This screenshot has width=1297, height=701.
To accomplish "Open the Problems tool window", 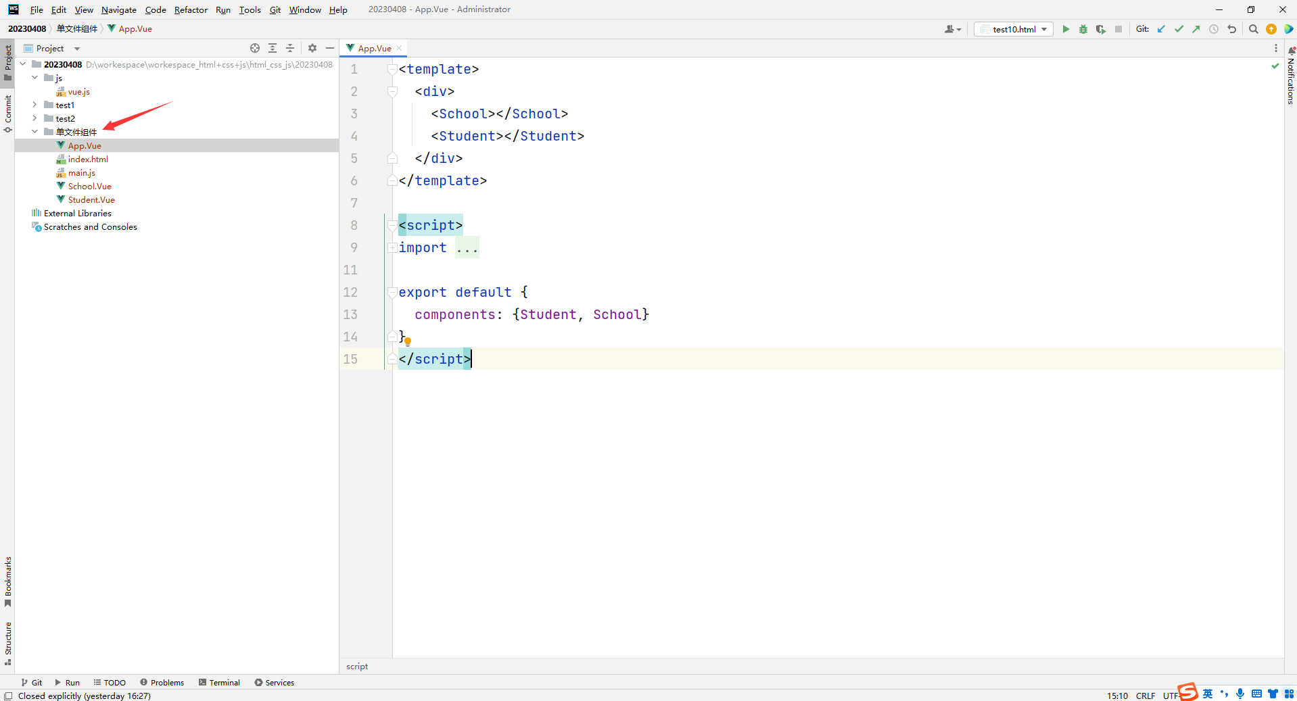I will click(162, 682).
